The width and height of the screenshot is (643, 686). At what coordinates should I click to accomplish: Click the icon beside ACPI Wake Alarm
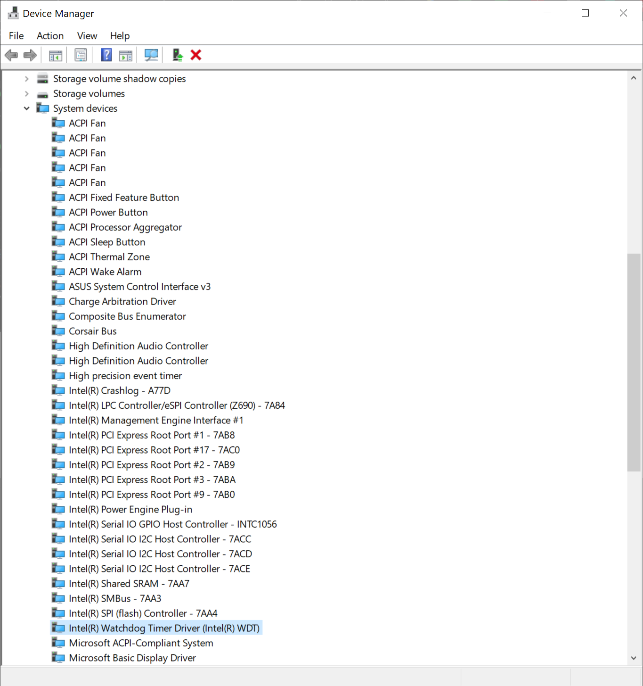pos(58,272)
